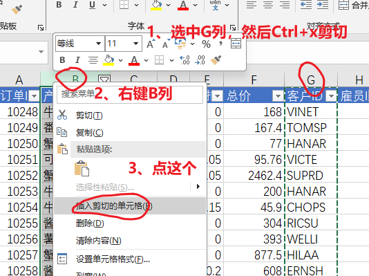Click the merge cells icon in ribbon

pos(343,5)
